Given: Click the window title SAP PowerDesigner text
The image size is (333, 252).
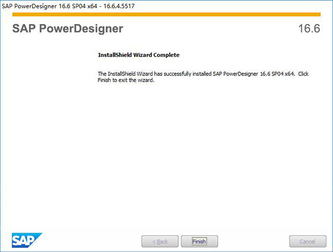Looking at the screenshot, I should tap(29, 6).
